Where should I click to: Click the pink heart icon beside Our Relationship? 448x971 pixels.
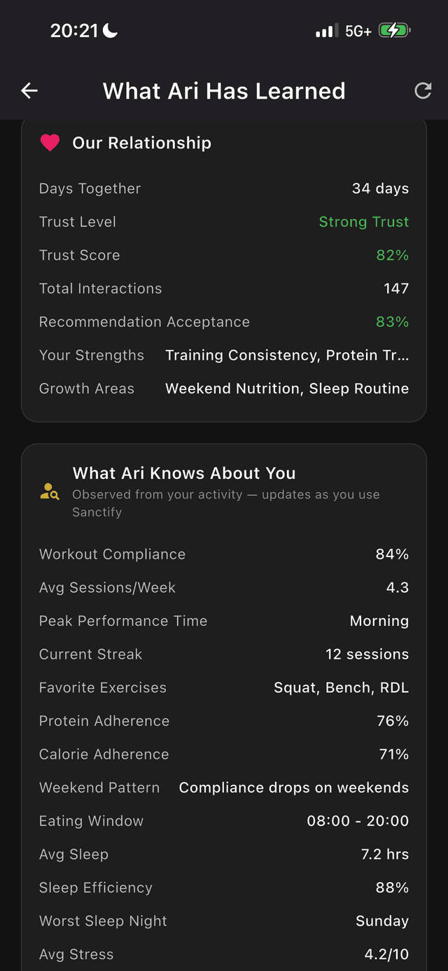point(50,143)
